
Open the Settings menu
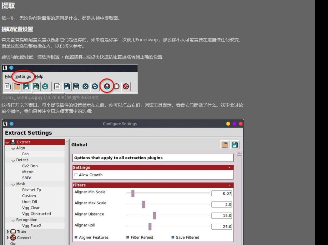[23, 76]
